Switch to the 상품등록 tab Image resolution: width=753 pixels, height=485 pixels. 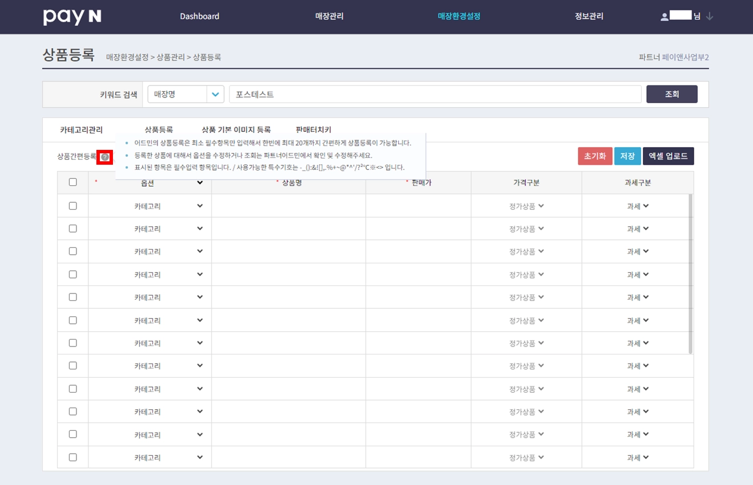tap(159, 130)
